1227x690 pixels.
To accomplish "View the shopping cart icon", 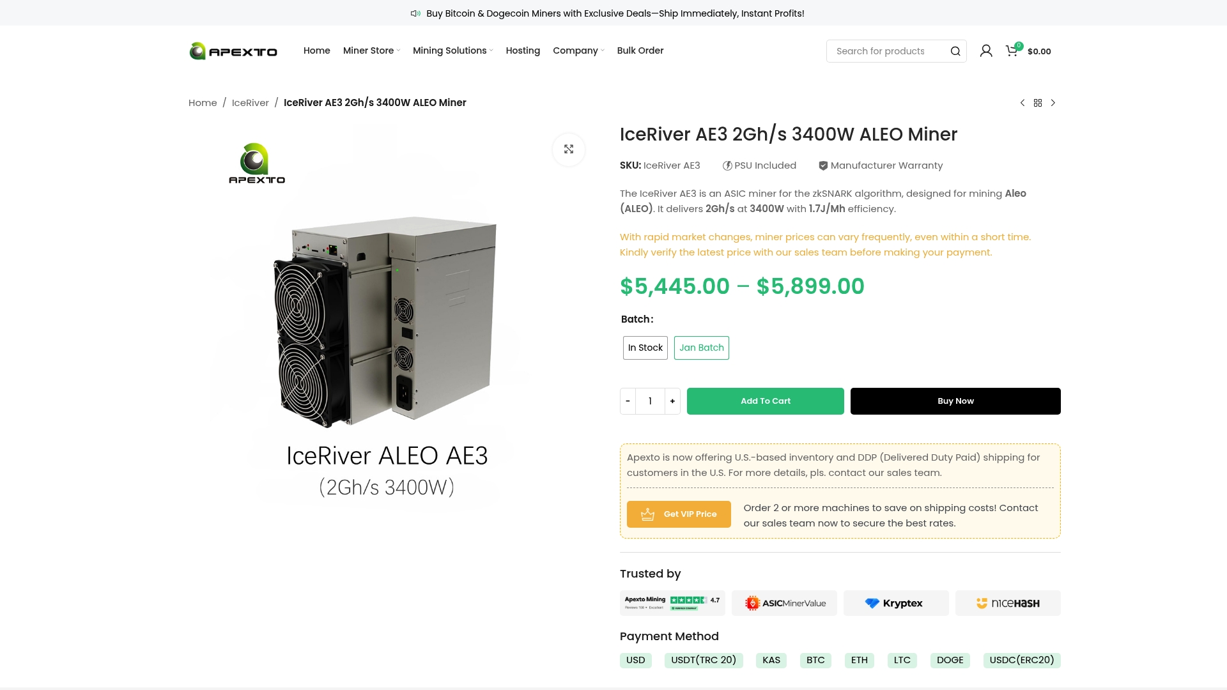I will (x=1012, y=50).
